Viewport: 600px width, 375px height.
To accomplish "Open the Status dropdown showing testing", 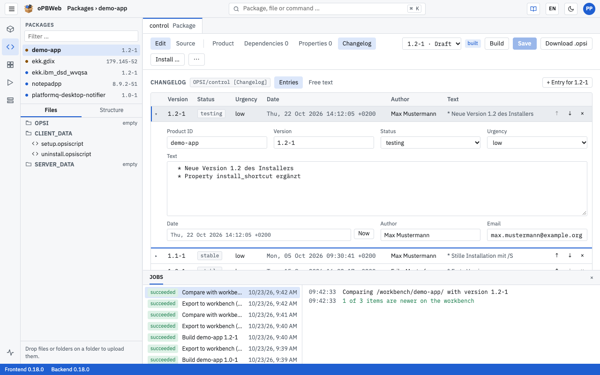I will 430,142.
